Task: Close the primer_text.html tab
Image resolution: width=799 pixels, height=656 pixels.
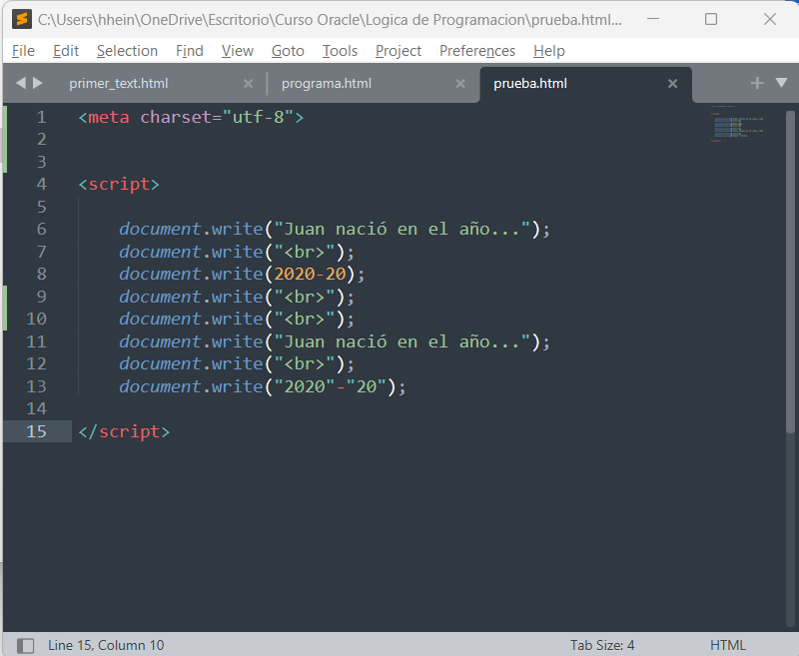Action: (248, 84)
